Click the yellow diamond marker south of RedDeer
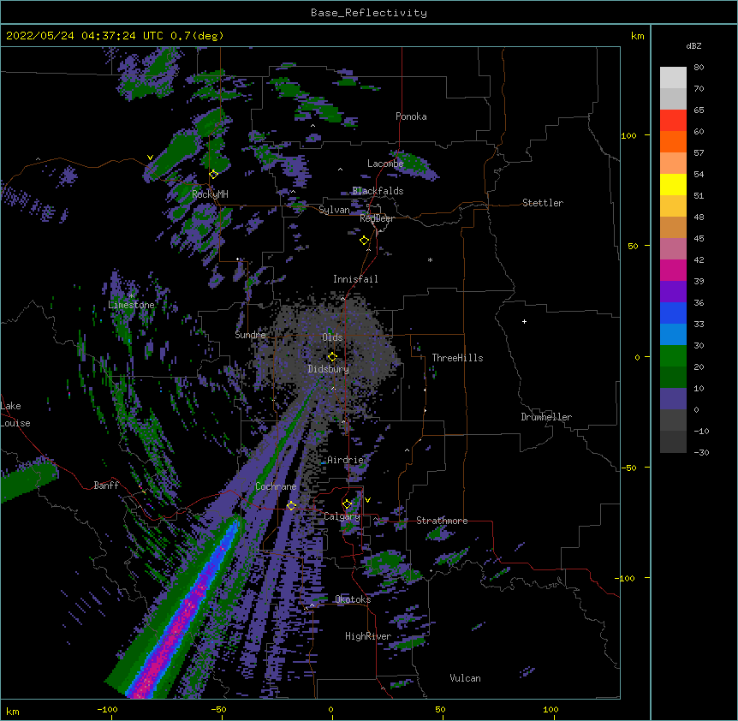Viewport: 738px width, 721px height. 364,241
